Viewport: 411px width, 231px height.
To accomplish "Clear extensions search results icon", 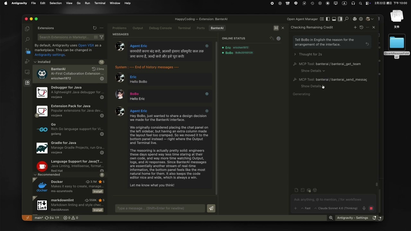I will pyautogui.click(x=96, y=37).
